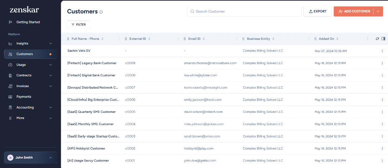Expand the Usage menu chevron

(x=51, y=65)
